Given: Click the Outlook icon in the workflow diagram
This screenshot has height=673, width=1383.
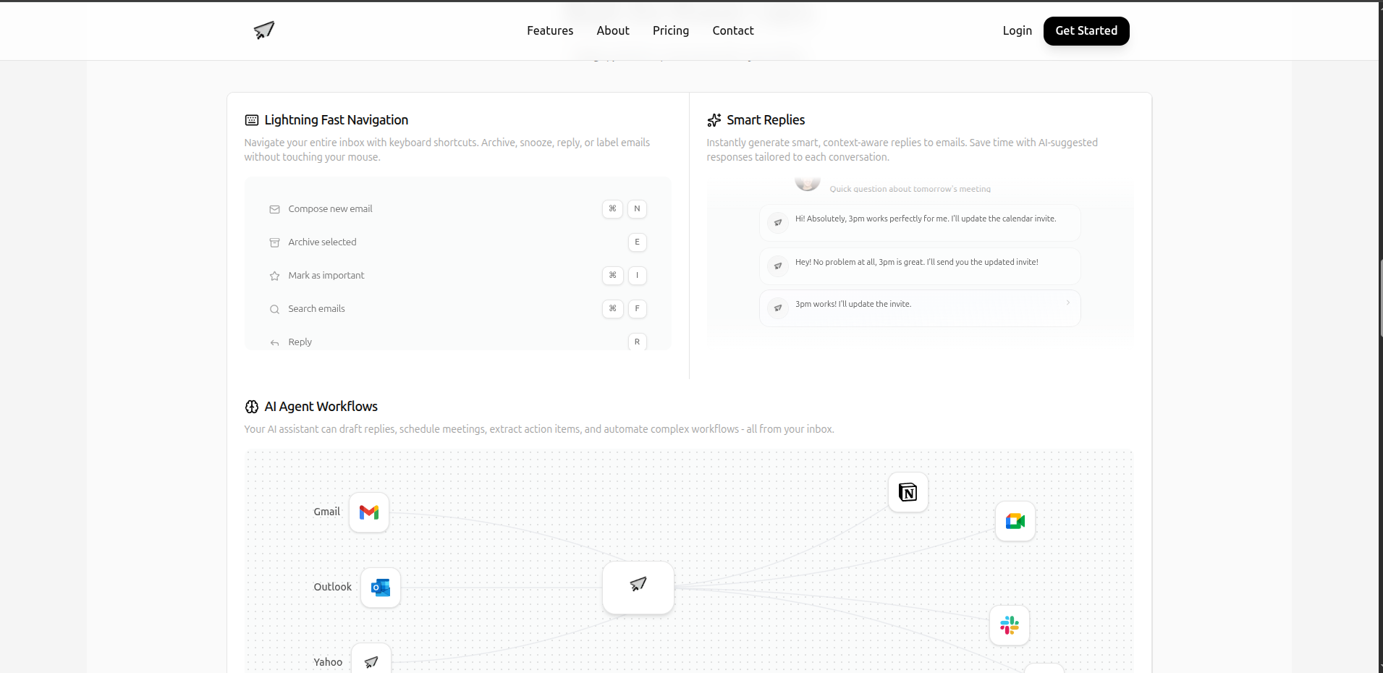Looking at the screenshot, I should tap(379, 588).
